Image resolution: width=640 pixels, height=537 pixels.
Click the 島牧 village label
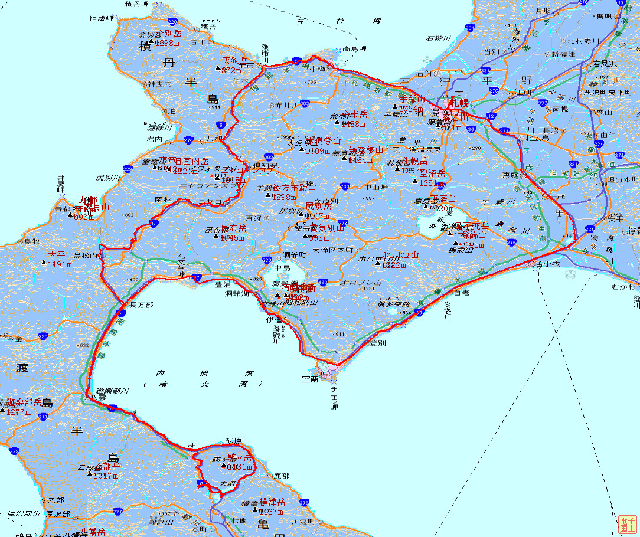(31, 241)
